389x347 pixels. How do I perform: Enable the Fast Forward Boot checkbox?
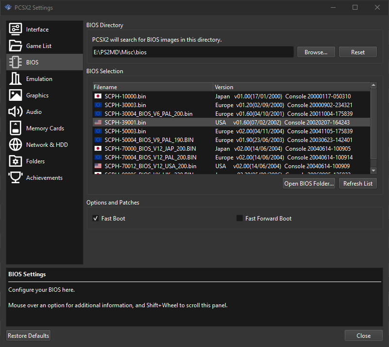point(240,218)
